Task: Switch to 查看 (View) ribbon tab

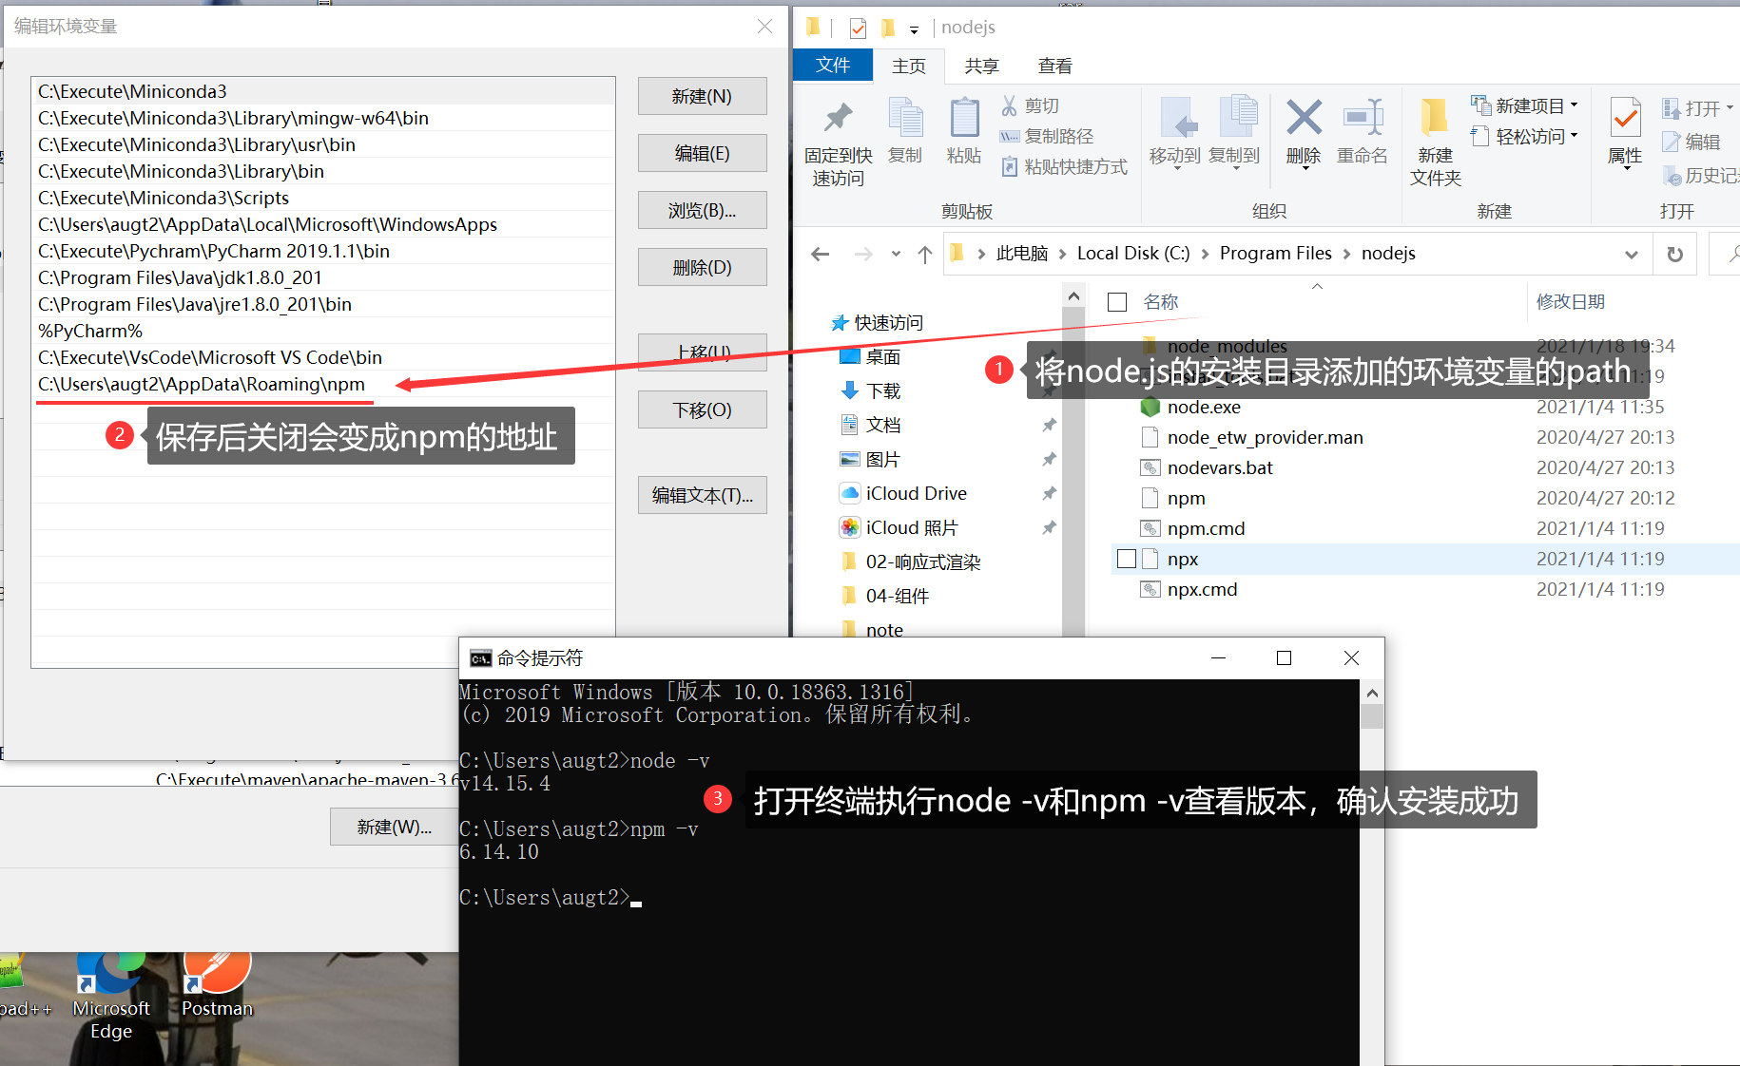Action: [x=1055, y=66]
